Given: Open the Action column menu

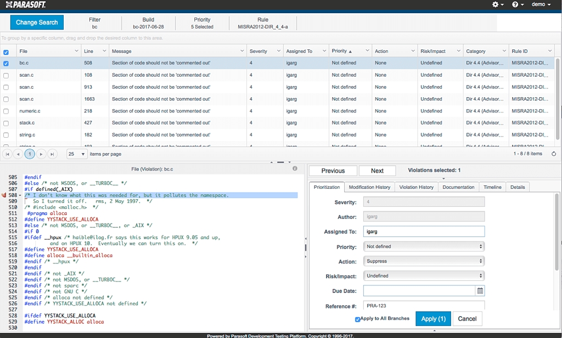Looking at the screenshot, I should click(x=413, y=51).
